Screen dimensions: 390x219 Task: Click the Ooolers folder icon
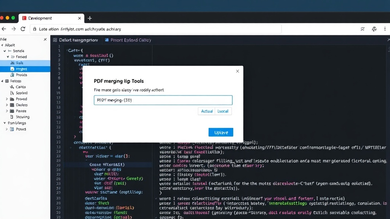(12, 105)
